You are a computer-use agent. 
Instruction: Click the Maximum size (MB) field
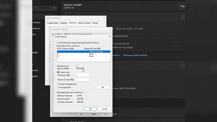[x=83, y=80]
